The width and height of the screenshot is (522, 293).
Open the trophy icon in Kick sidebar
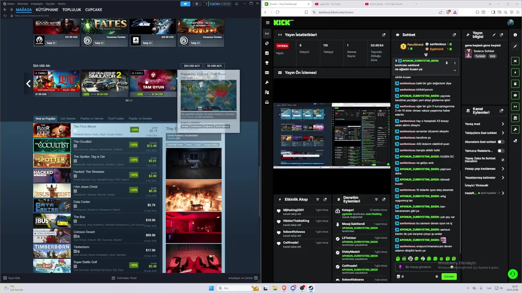tap(267, 63)
